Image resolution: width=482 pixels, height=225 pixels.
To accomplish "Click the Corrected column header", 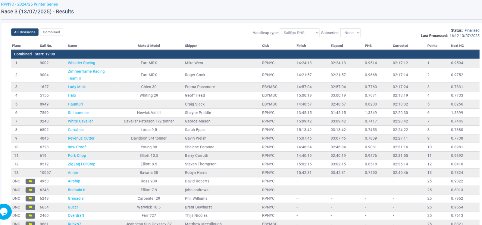I will [x=400, y=46].
